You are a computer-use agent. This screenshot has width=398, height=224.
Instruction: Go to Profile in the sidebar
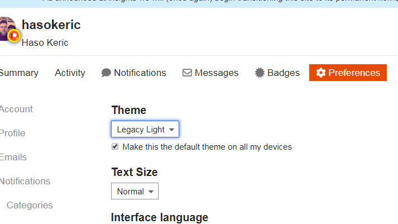click(12, 134)
